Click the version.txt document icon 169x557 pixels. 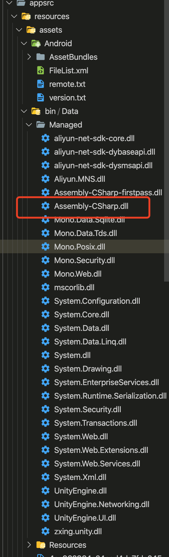click(x=41, y=98)
